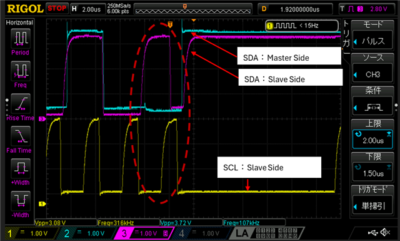The width and height of the screenshot is (400, 241).
Task: Select the active channel 3 tab
Action: pyautogui.click(x=144, y=233)
